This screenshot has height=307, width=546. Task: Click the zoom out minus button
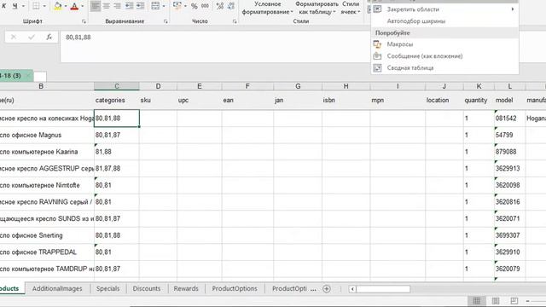click(x=527, y=301)
